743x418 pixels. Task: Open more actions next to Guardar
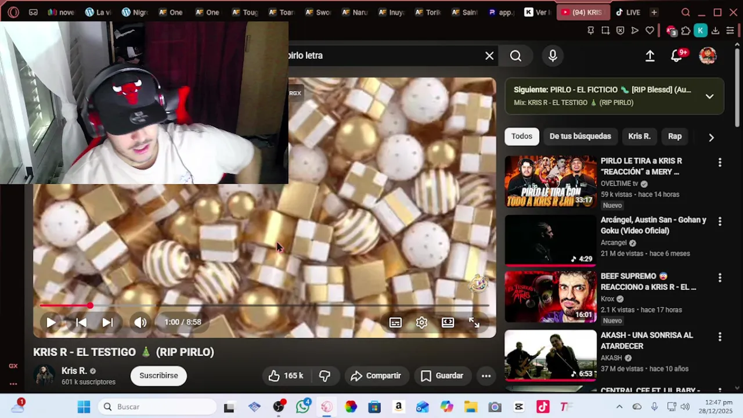coord(486,376)
